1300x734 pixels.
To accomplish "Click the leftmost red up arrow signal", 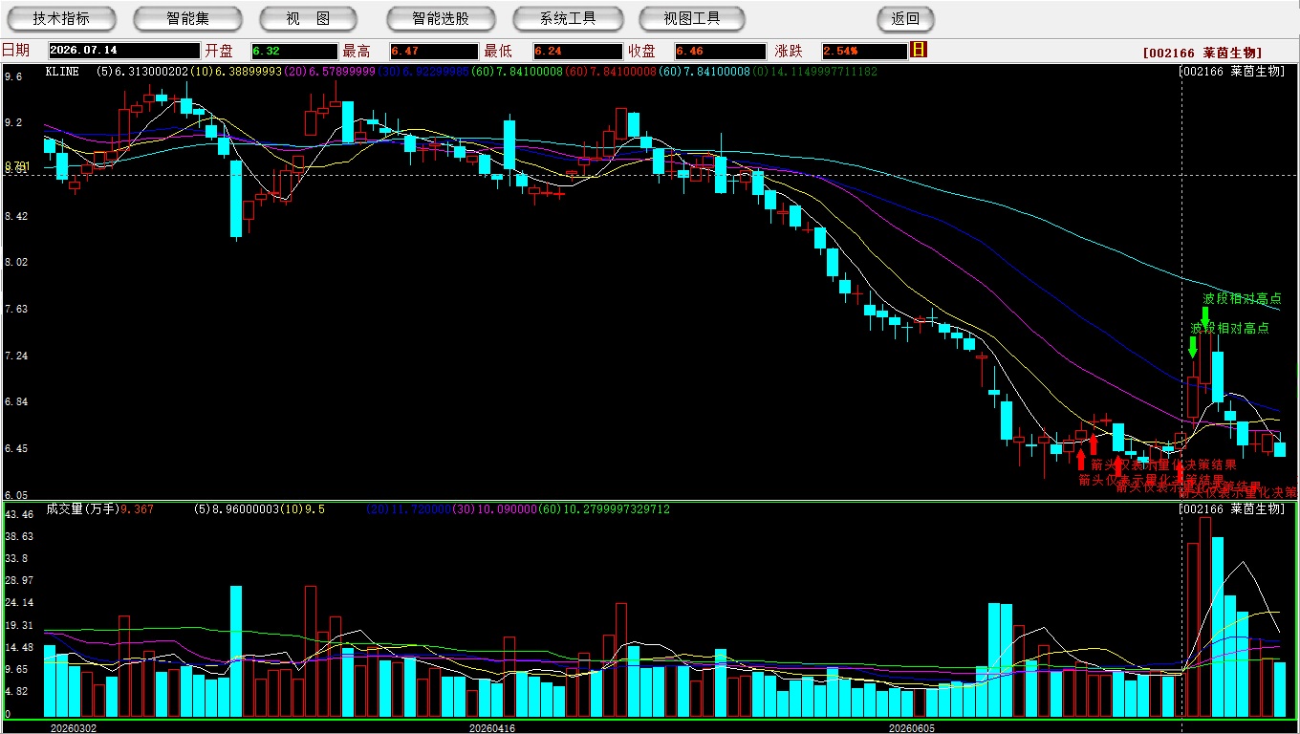I will [1081, 460].
